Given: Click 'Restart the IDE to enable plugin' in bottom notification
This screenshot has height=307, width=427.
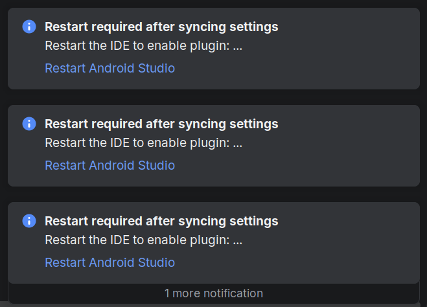Looking at the screenshot, I should [136, 241].
